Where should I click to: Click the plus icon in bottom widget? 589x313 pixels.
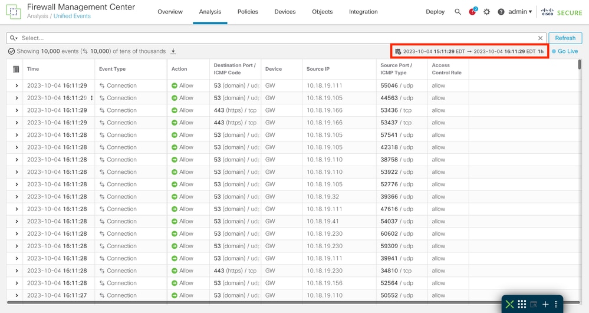(x=545, y=304)
